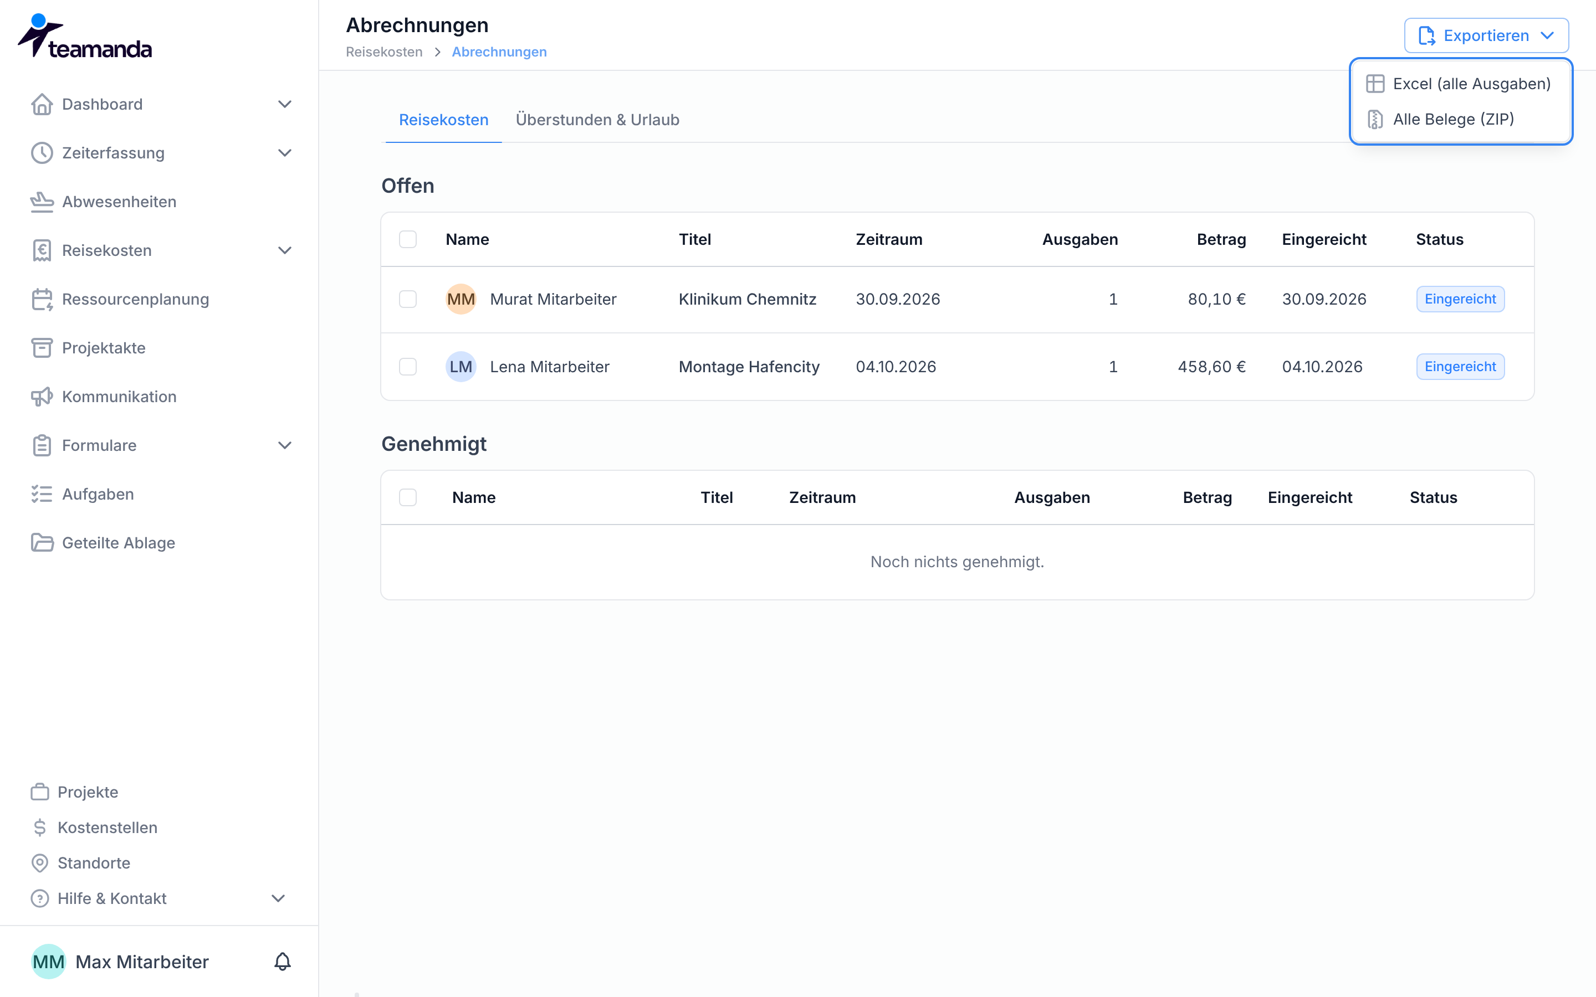Click the Formulare clipboard icon
1596x997 pixels.
coord(42,446)
